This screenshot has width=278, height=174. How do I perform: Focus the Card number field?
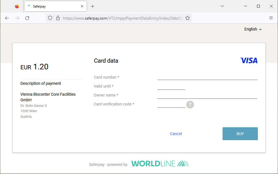coord(207,77)
